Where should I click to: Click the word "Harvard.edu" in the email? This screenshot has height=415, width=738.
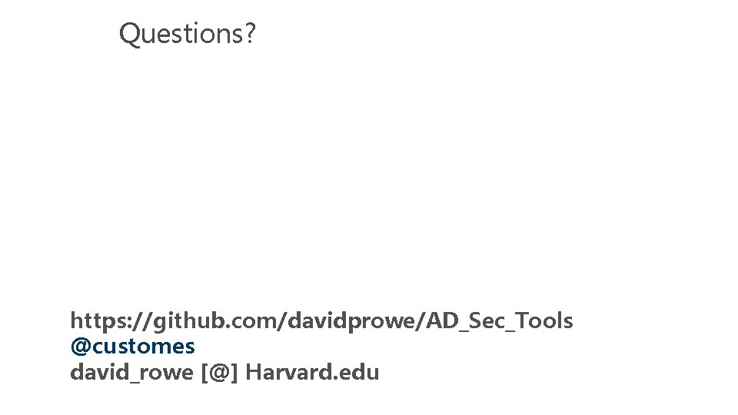(312, 373)
